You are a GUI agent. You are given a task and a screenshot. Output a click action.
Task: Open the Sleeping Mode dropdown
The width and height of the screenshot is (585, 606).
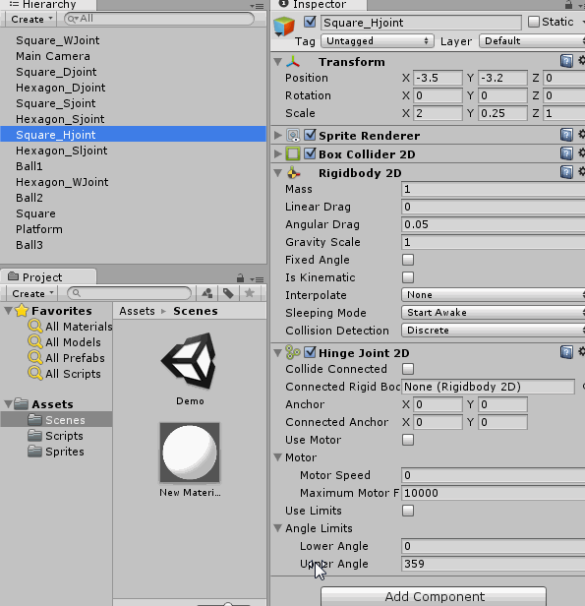494,312
